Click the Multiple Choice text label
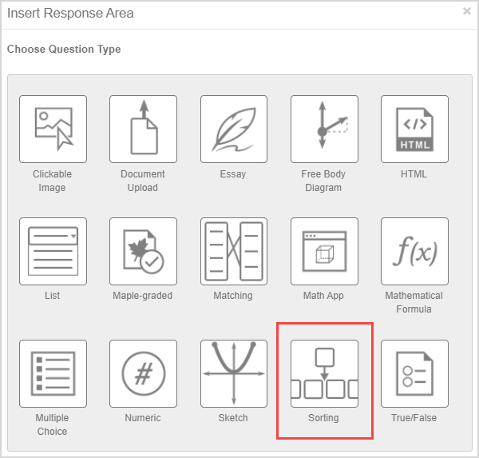The height and width of the screenshot is (458, 479). 53,424
